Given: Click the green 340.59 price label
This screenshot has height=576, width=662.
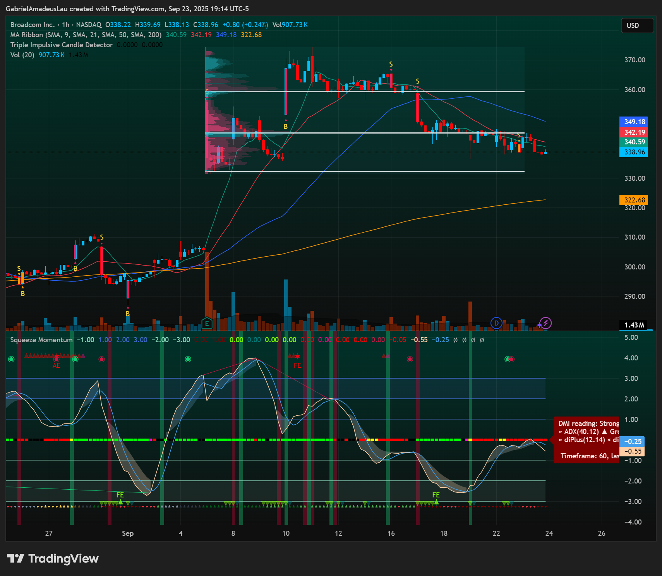Looking at the screenshot, I should (x=634, y=142).
